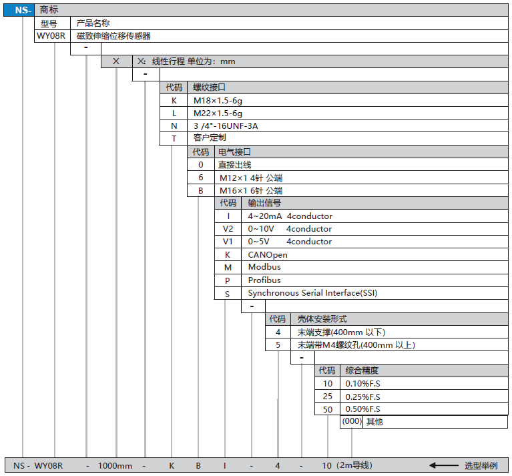
Task: Click the 综合精度 header cell
Action: [x=362, y=370]
